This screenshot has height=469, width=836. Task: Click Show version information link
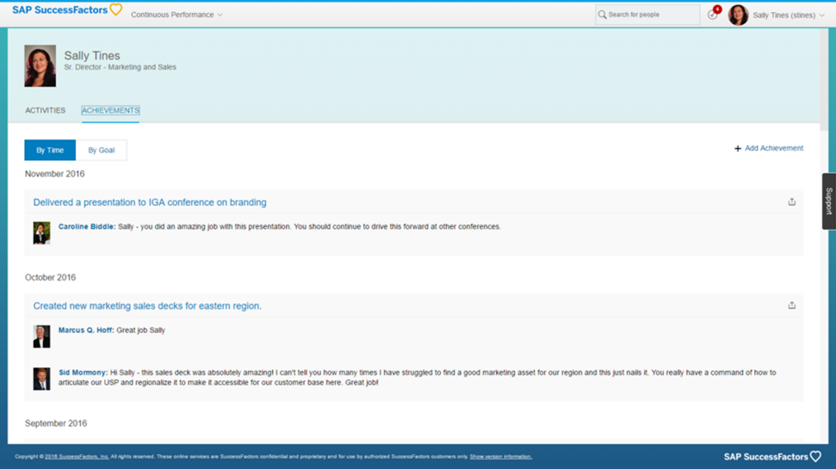pos(500,457)
